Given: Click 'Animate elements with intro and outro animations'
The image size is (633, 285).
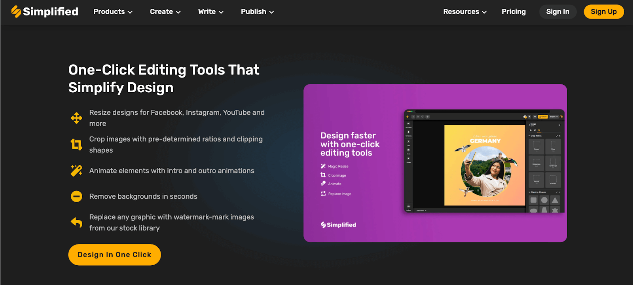Looking at the screenshot, I should [172, 171].
